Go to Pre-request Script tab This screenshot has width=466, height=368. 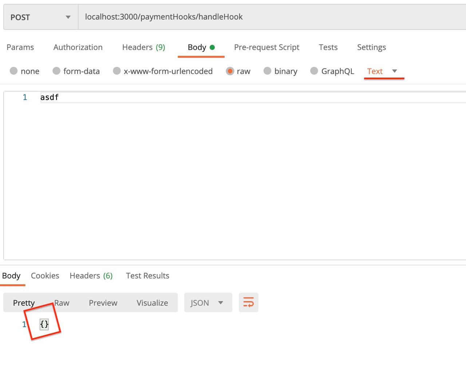pyautogui.click(x=266, y=47)
